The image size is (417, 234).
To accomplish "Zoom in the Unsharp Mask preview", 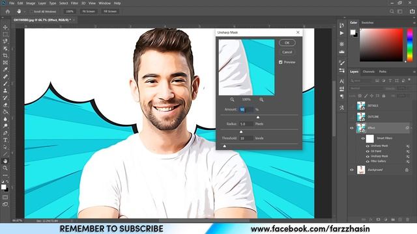I will (x=261, y=99).
